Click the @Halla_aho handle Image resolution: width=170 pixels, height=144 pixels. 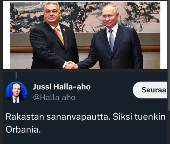click(x=54, y=98)
